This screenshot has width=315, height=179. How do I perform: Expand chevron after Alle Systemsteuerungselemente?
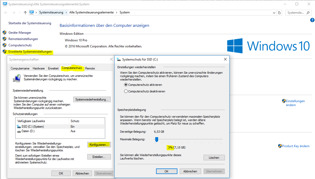tap(117, 12)
